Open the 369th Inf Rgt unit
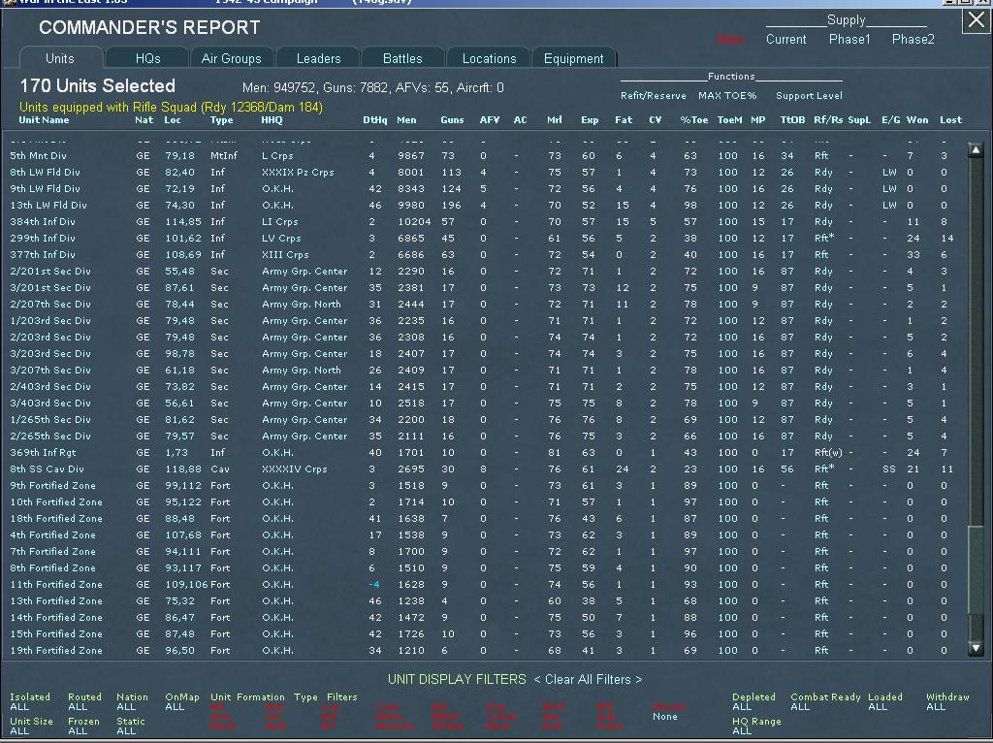Screen dimensions: 993x743 (x=43, y=453)
